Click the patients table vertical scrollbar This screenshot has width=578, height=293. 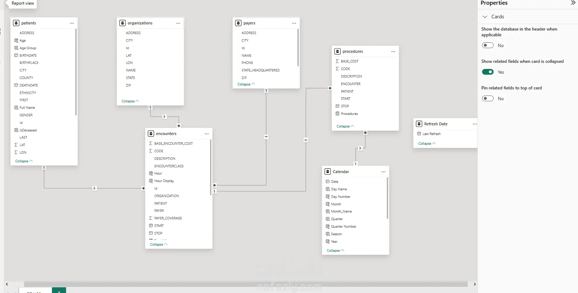pyautogui.click(x=76, y=72)
